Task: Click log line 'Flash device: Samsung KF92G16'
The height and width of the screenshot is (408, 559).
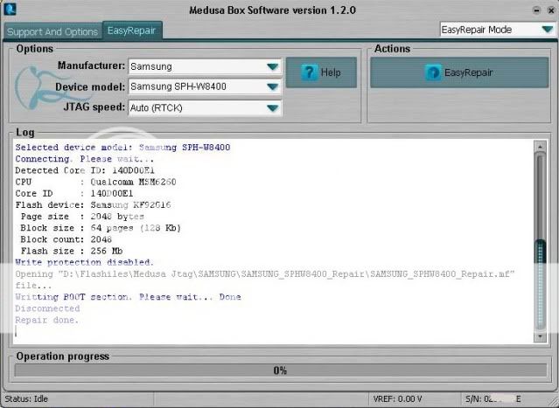Action: 93,205
